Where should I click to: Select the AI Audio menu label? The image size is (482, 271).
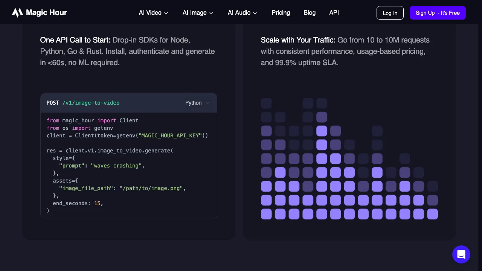click(x=239, y=13)
